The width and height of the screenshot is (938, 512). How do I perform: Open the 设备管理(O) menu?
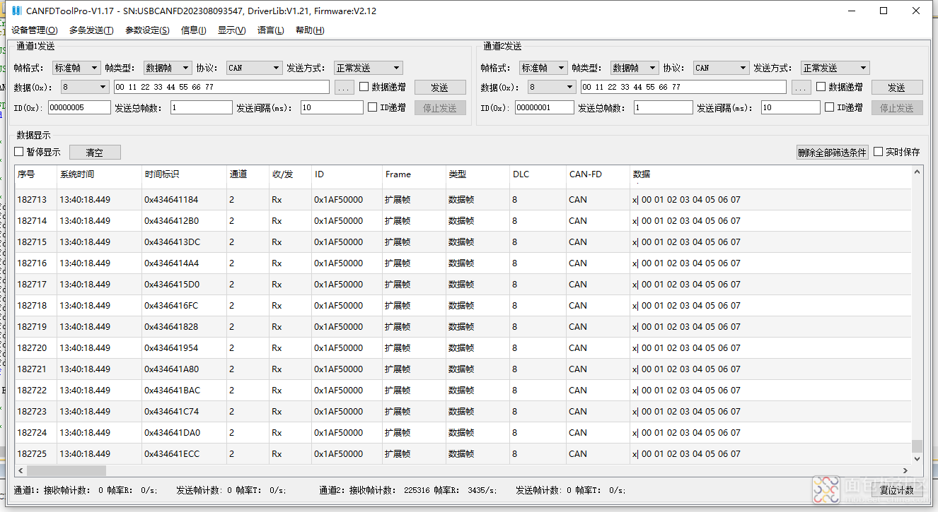[x=35, y=30]
